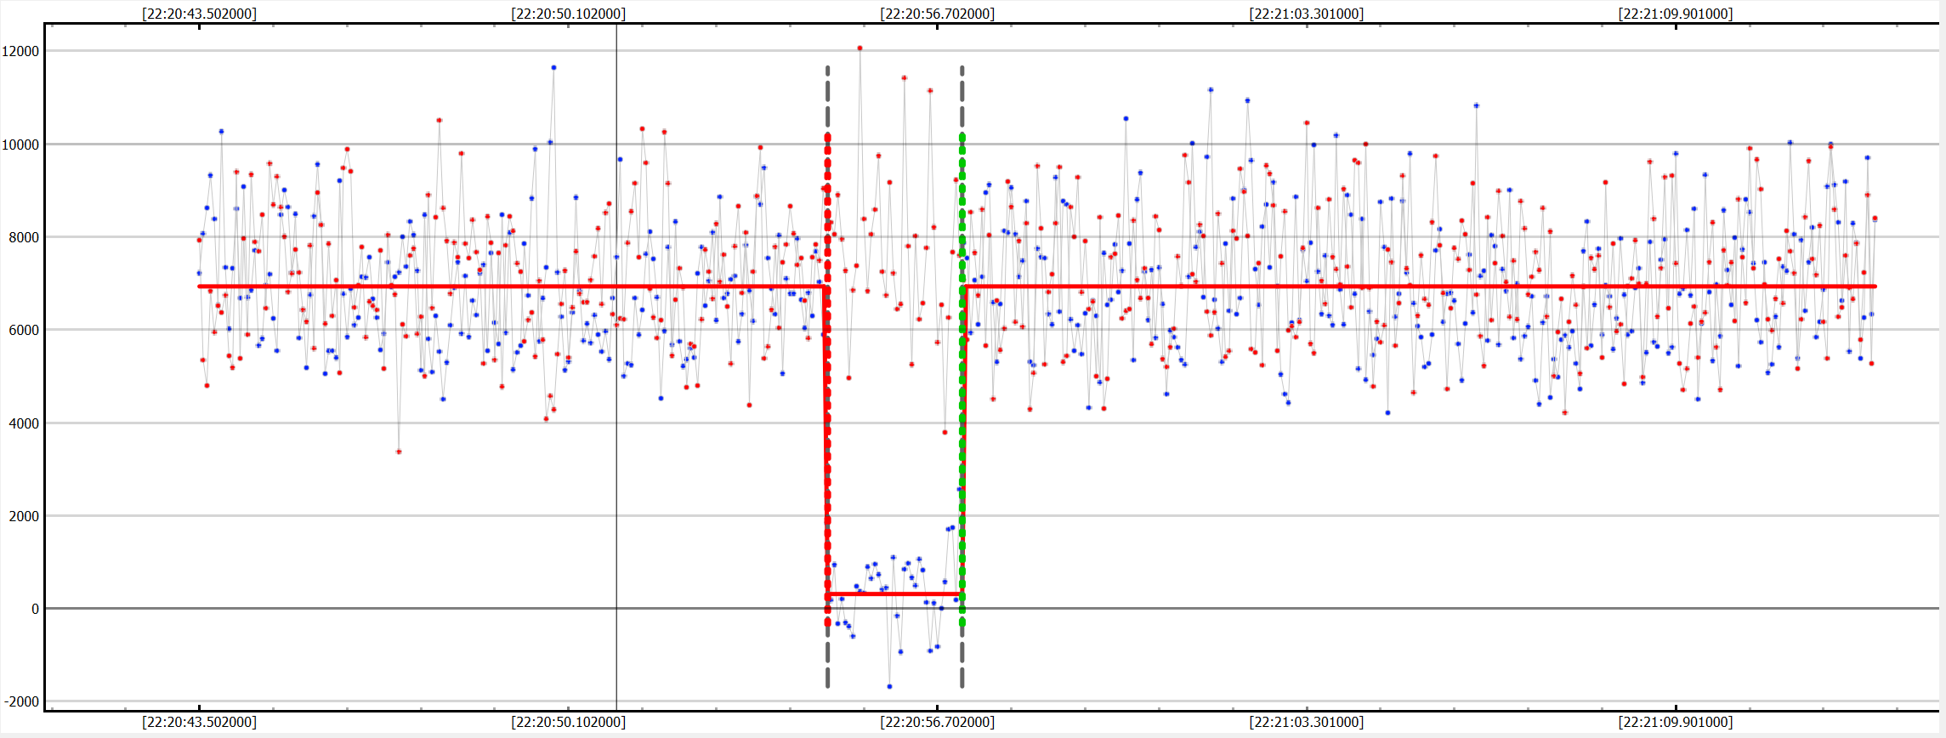
Task: Click the red dashed vertical marker line
Action: tap(827, 380)
